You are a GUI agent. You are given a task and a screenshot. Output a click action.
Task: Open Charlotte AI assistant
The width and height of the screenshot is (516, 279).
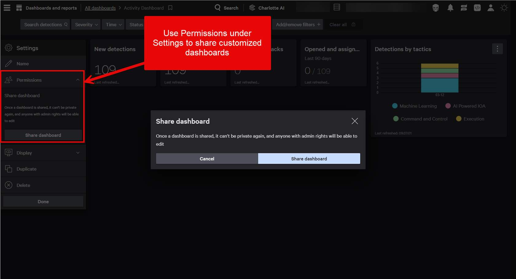coord(267,8)
